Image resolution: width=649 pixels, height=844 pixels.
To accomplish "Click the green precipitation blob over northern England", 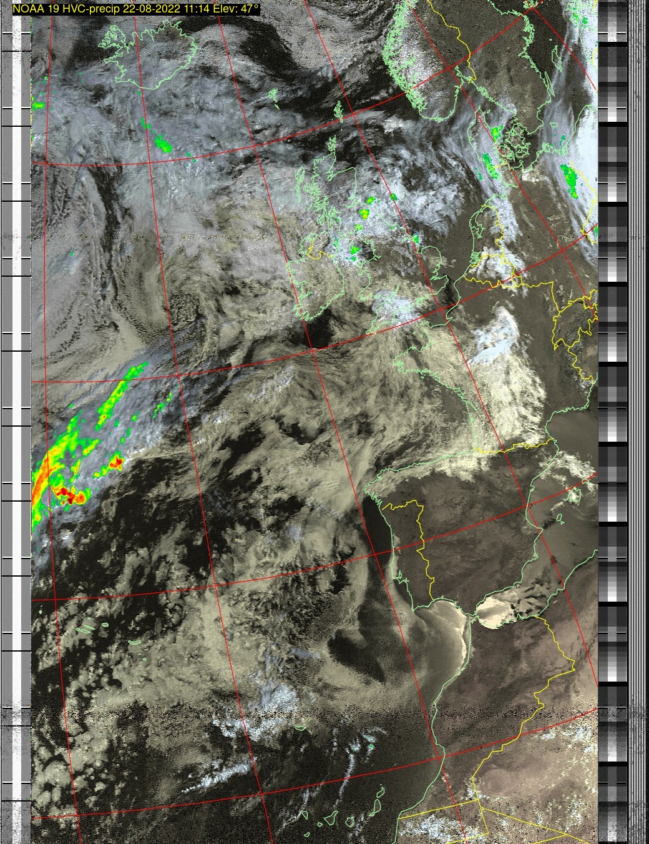I will click(364, 213).
